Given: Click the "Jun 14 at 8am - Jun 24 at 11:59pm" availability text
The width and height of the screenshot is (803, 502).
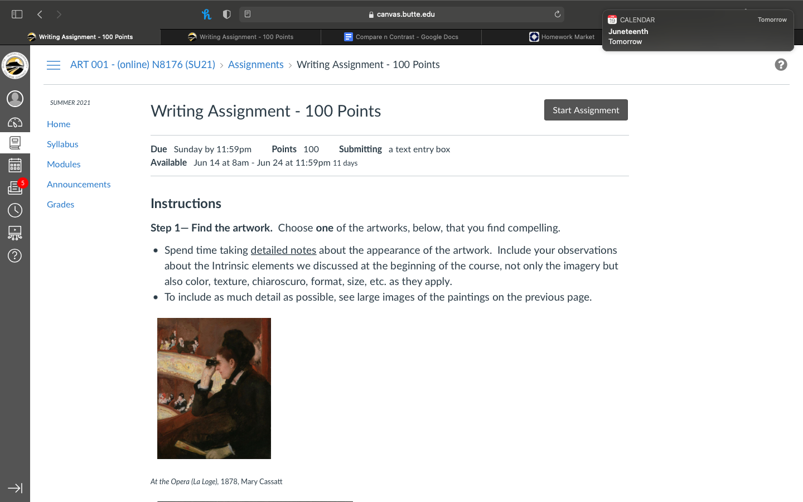Looking at the screenshot, I should click(x=262, y=163).
